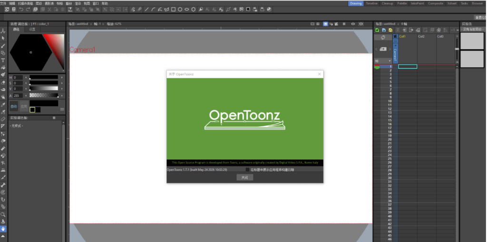Select the Animate tool in the left toolbar
This screenshot has height=242, width=487.
(x=3, y=31)
